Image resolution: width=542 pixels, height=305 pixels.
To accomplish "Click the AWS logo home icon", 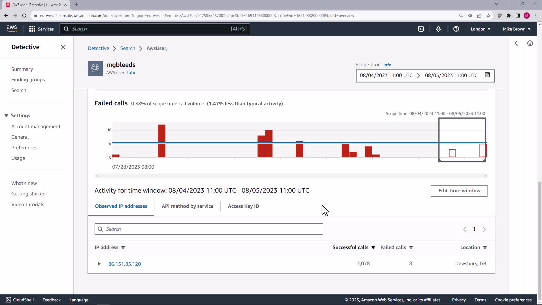I will pyautogui.click(x=12, y=29).
